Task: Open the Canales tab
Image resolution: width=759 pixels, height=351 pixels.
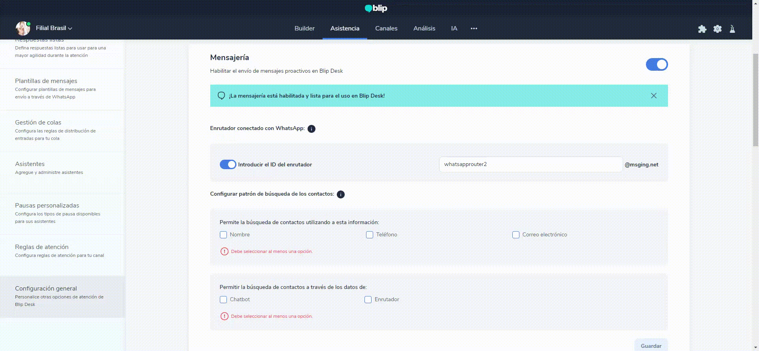Action: [x=386, y=28]
